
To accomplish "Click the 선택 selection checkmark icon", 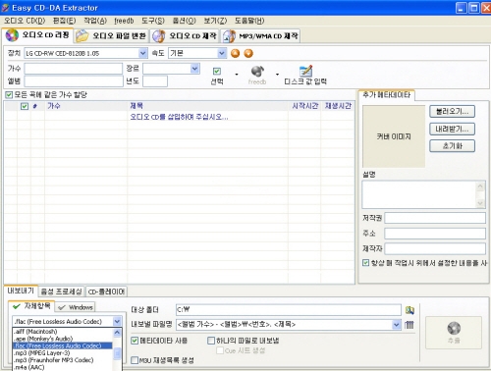I will (x=217, y=72).
